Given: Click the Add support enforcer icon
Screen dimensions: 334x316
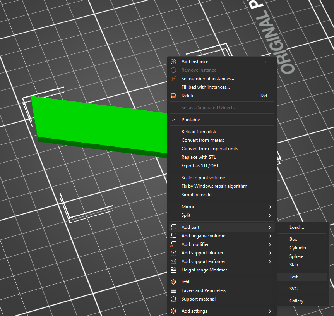Looking at the screenshot, I should (173, 261).
